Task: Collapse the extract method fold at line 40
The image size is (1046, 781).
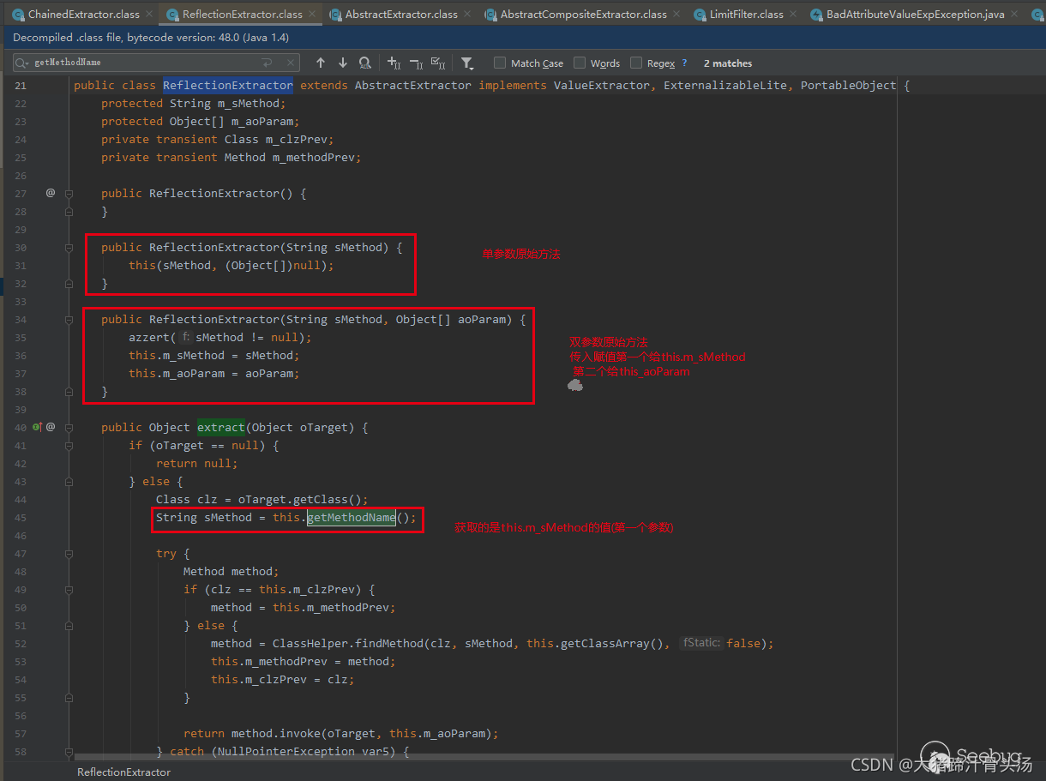Action: point(69,427)
